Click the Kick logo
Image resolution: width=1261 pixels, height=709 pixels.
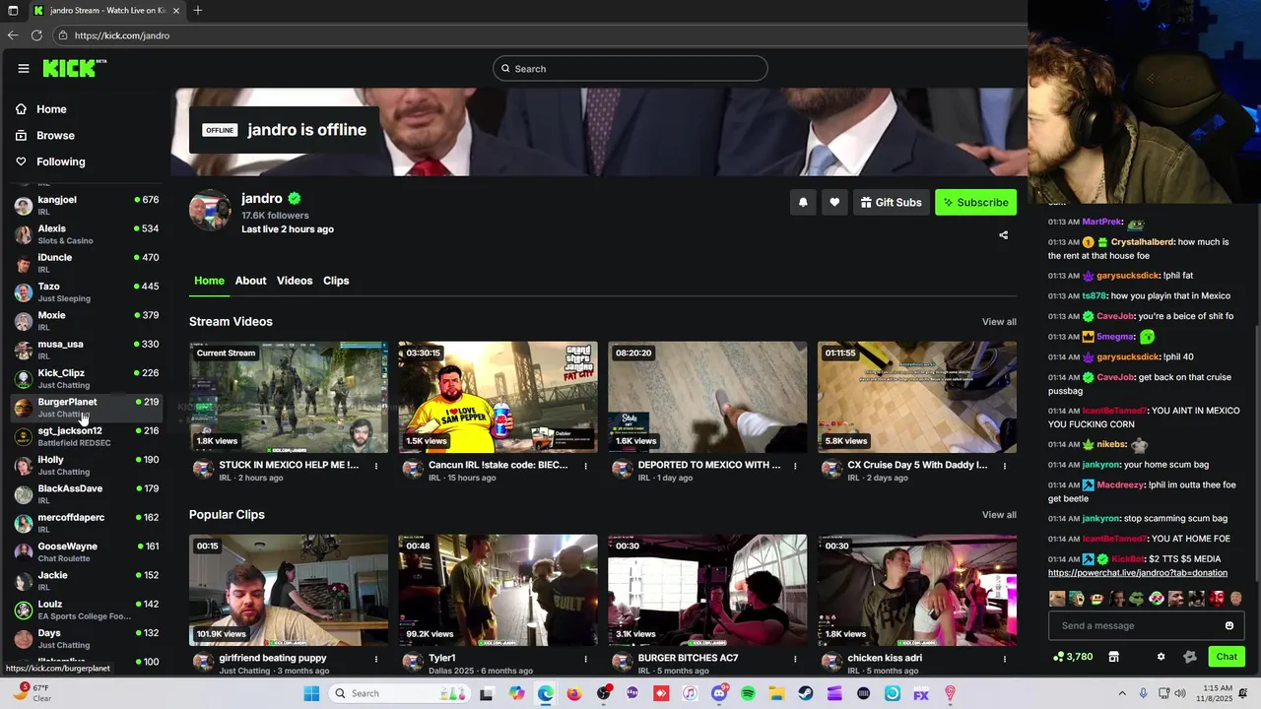(x=74, y=68)
